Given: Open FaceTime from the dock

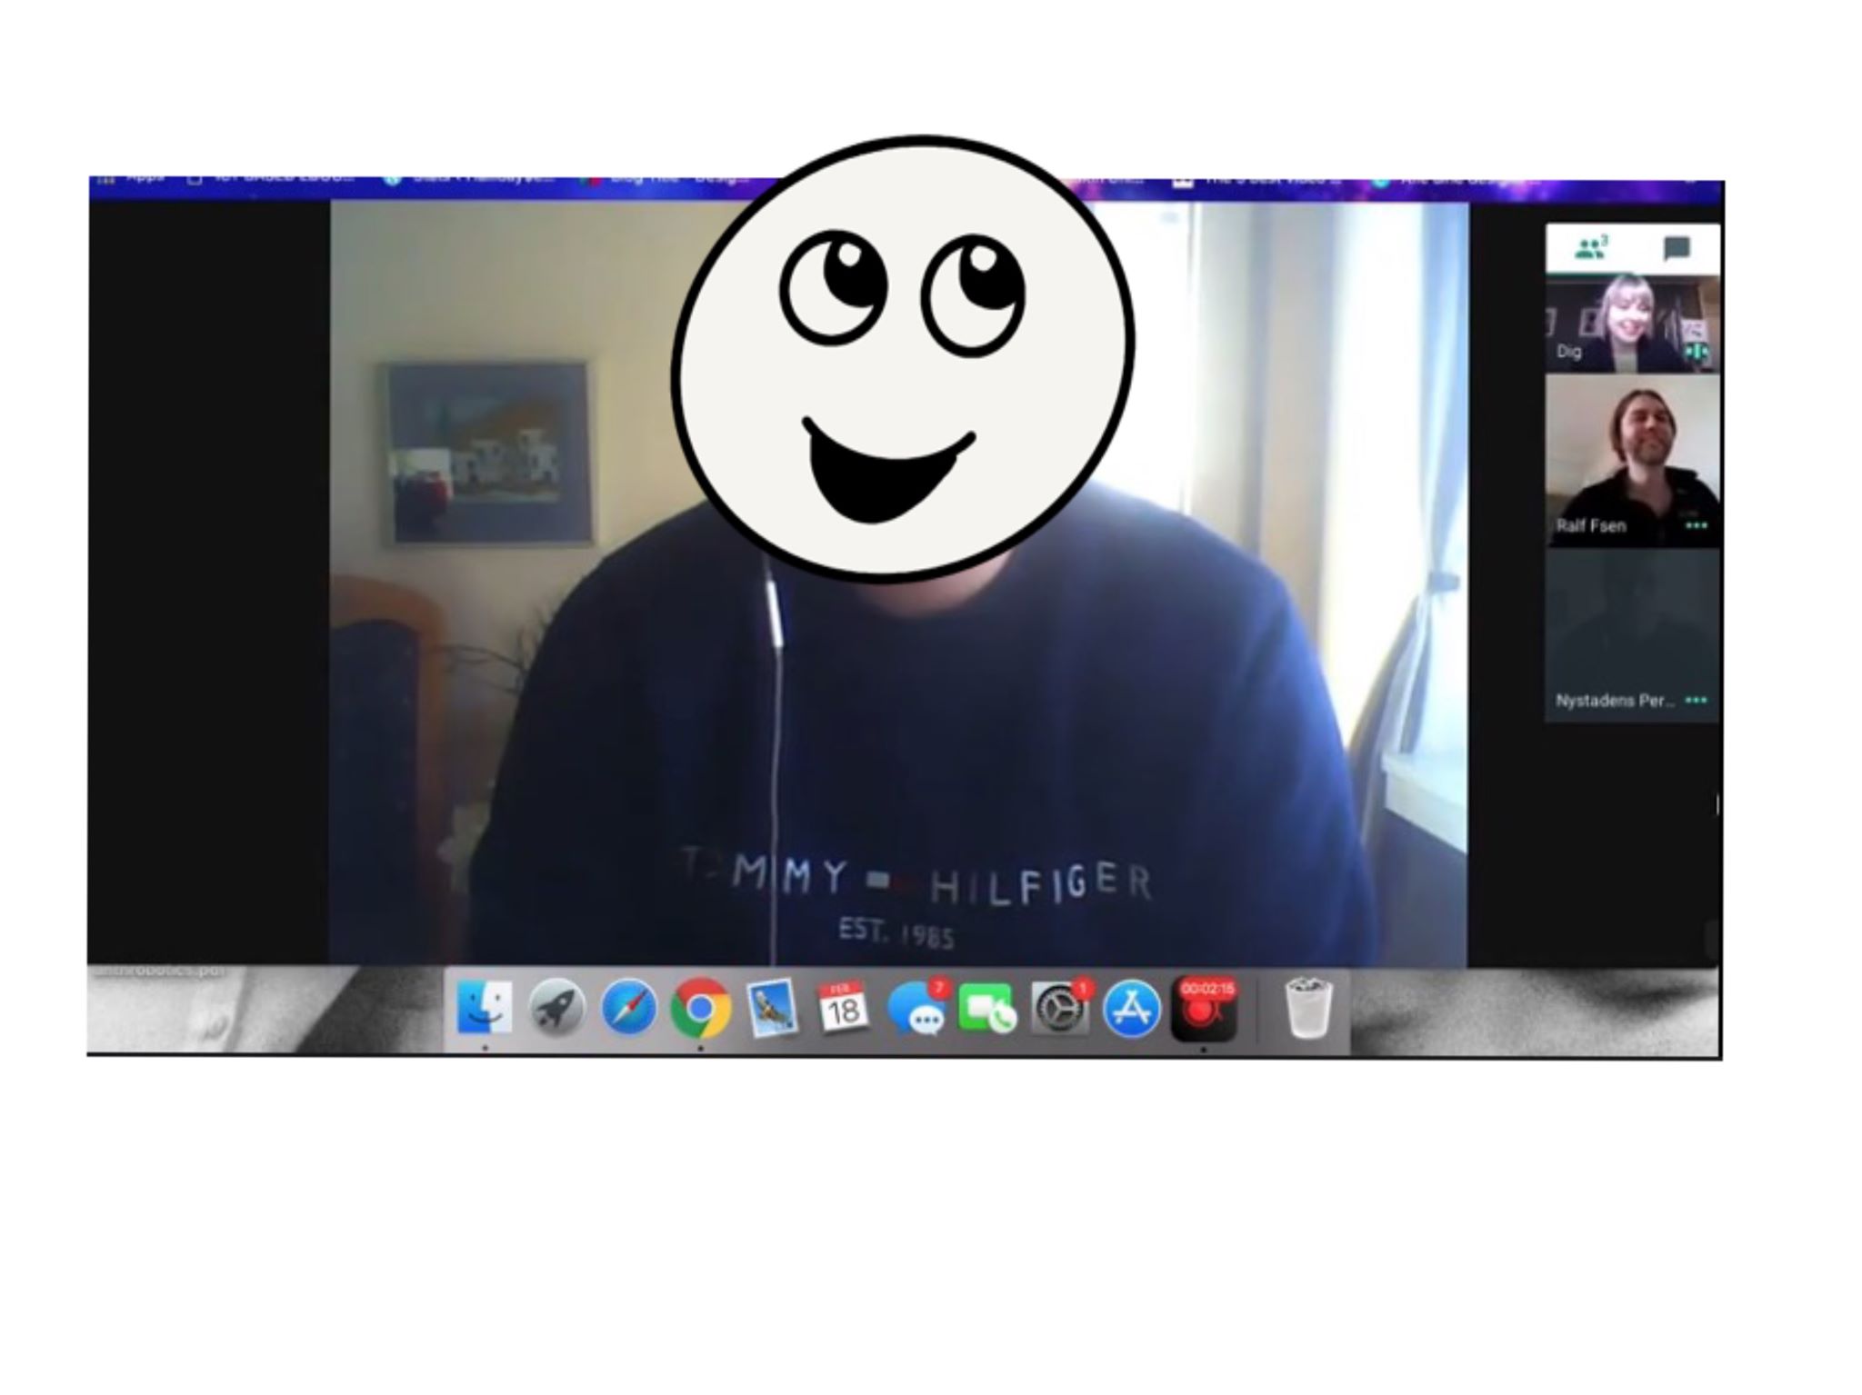Looking at the screenshot, I should click(x=987, y=1007).
